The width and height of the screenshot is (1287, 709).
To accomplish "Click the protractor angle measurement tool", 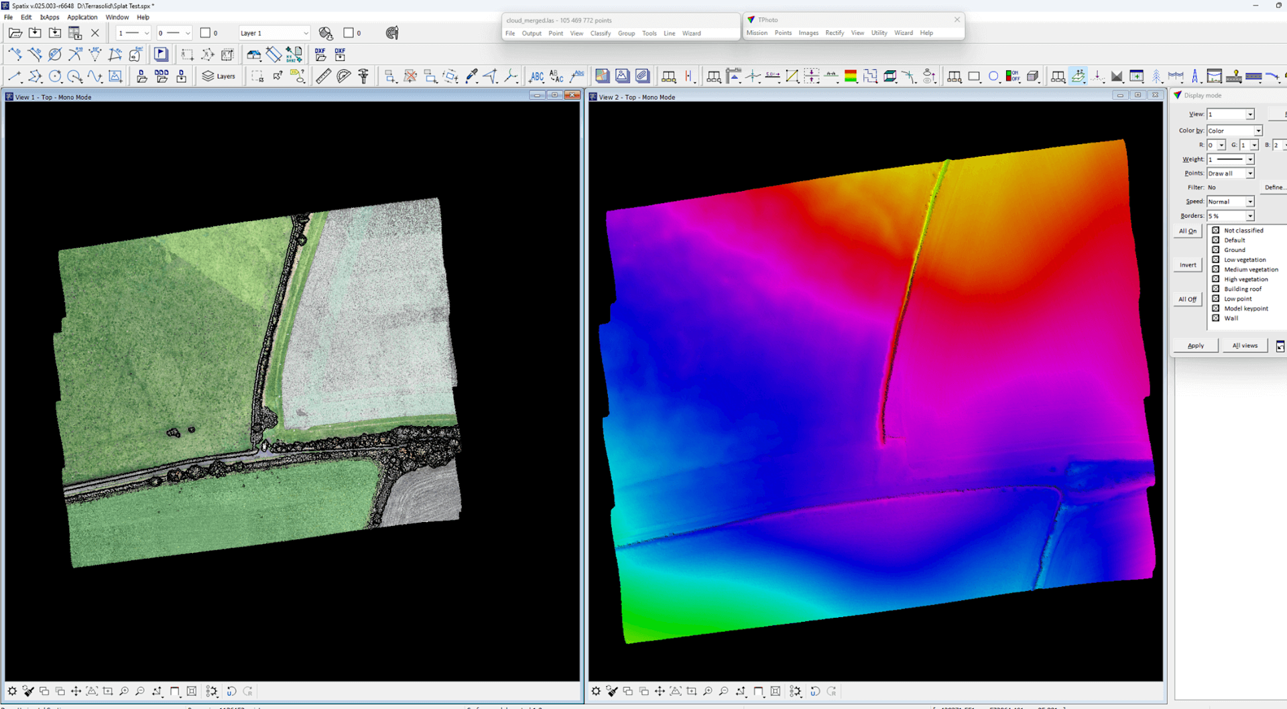I will tap(343, 76).
